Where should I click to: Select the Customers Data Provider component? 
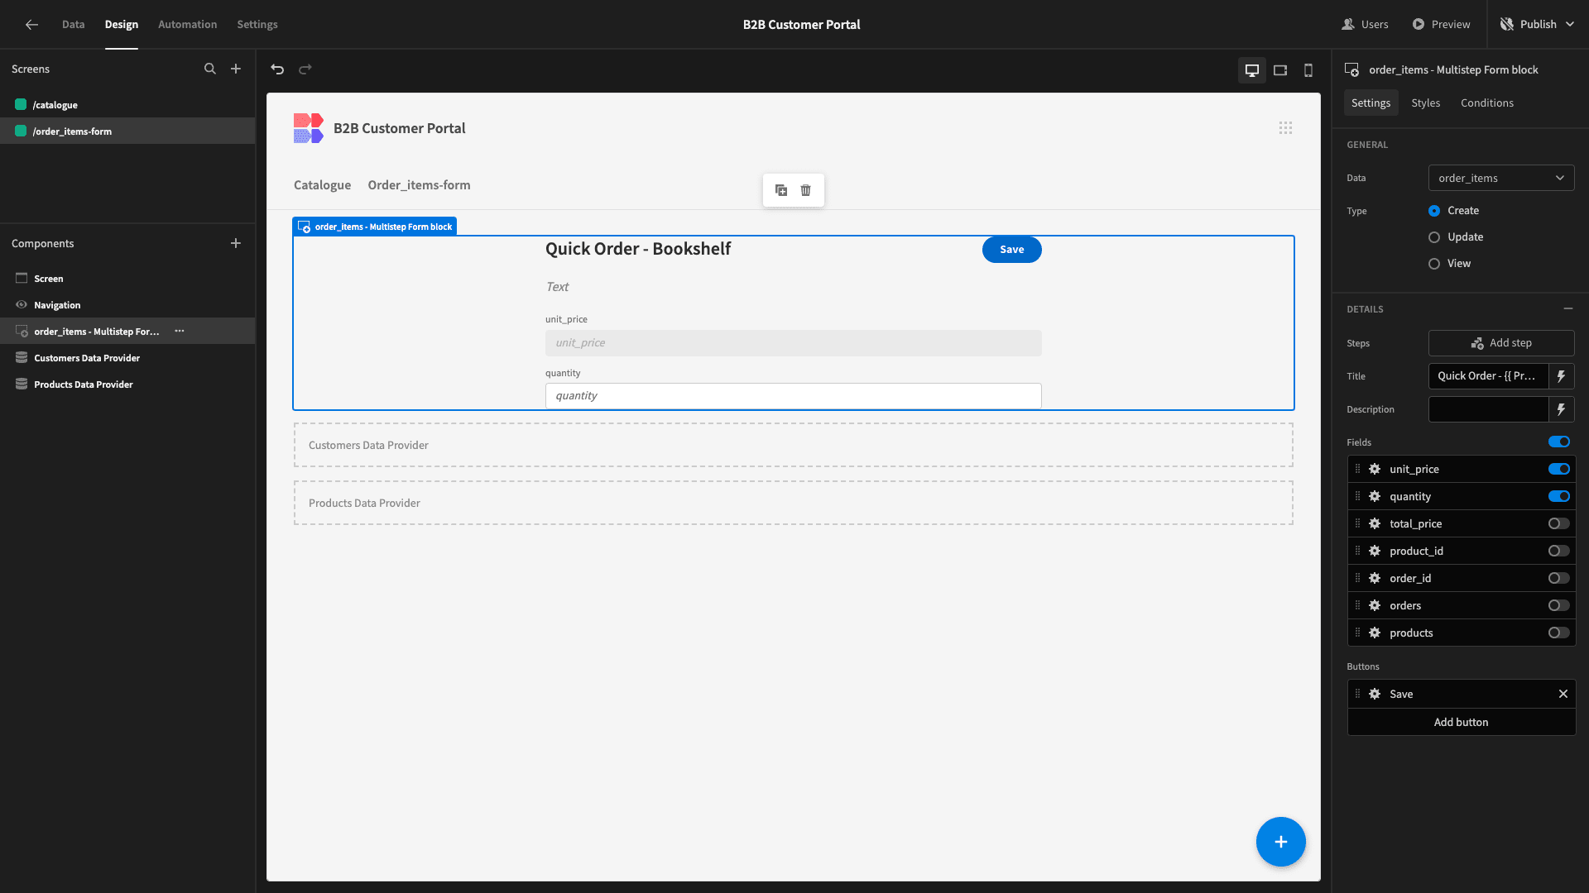[127, 358]
